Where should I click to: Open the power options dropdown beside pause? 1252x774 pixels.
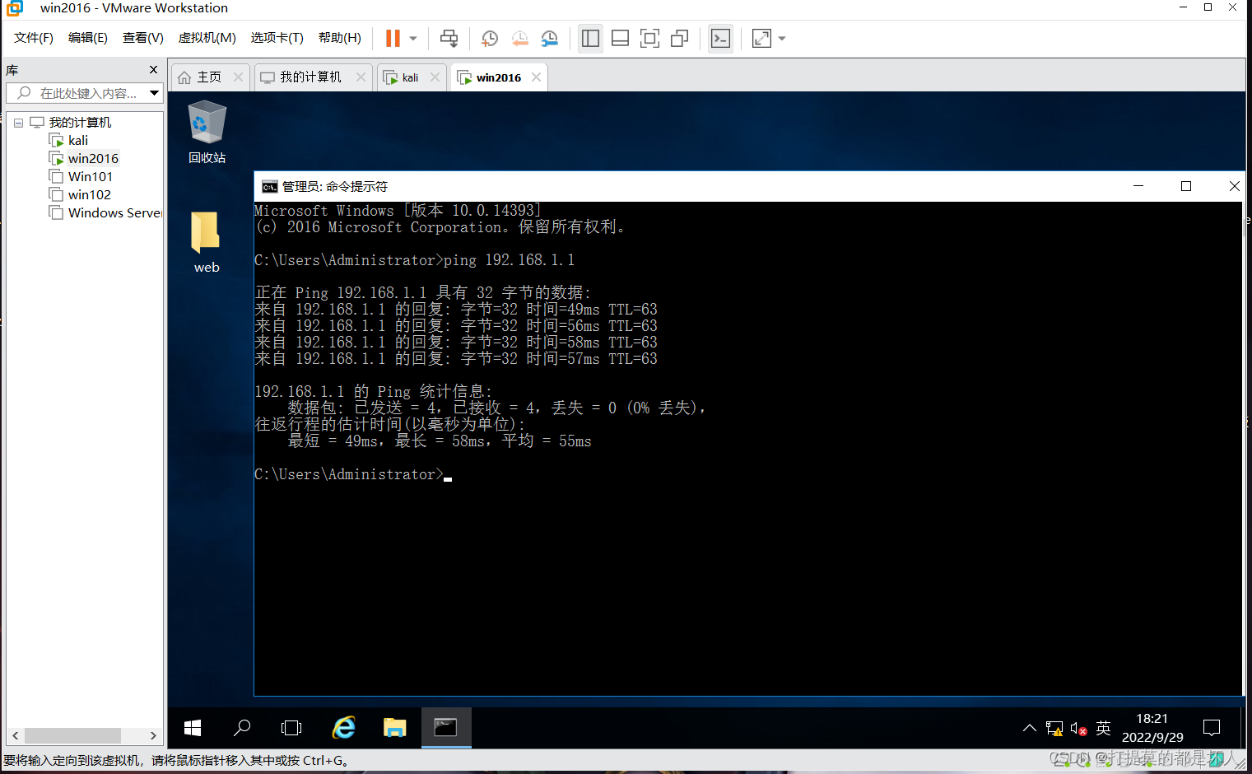tap(413, 38)
